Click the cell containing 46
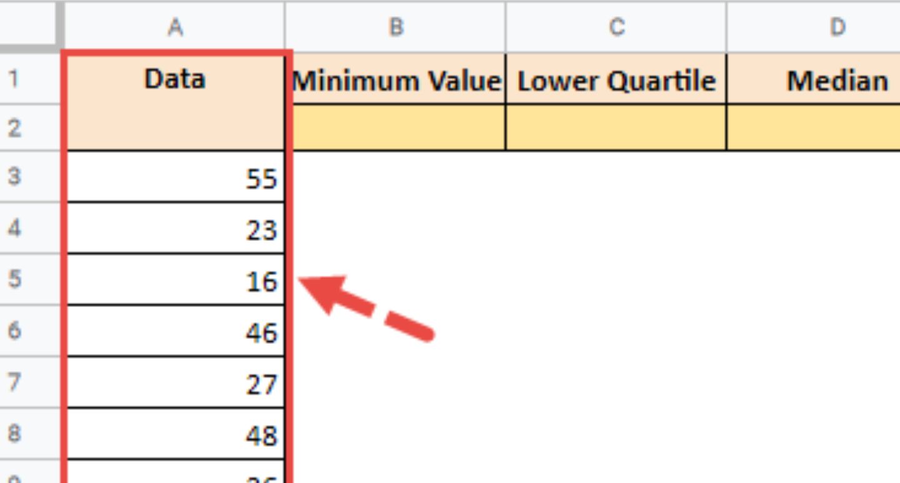Viewport: 900px width, 483px height. tap(175, 332)
